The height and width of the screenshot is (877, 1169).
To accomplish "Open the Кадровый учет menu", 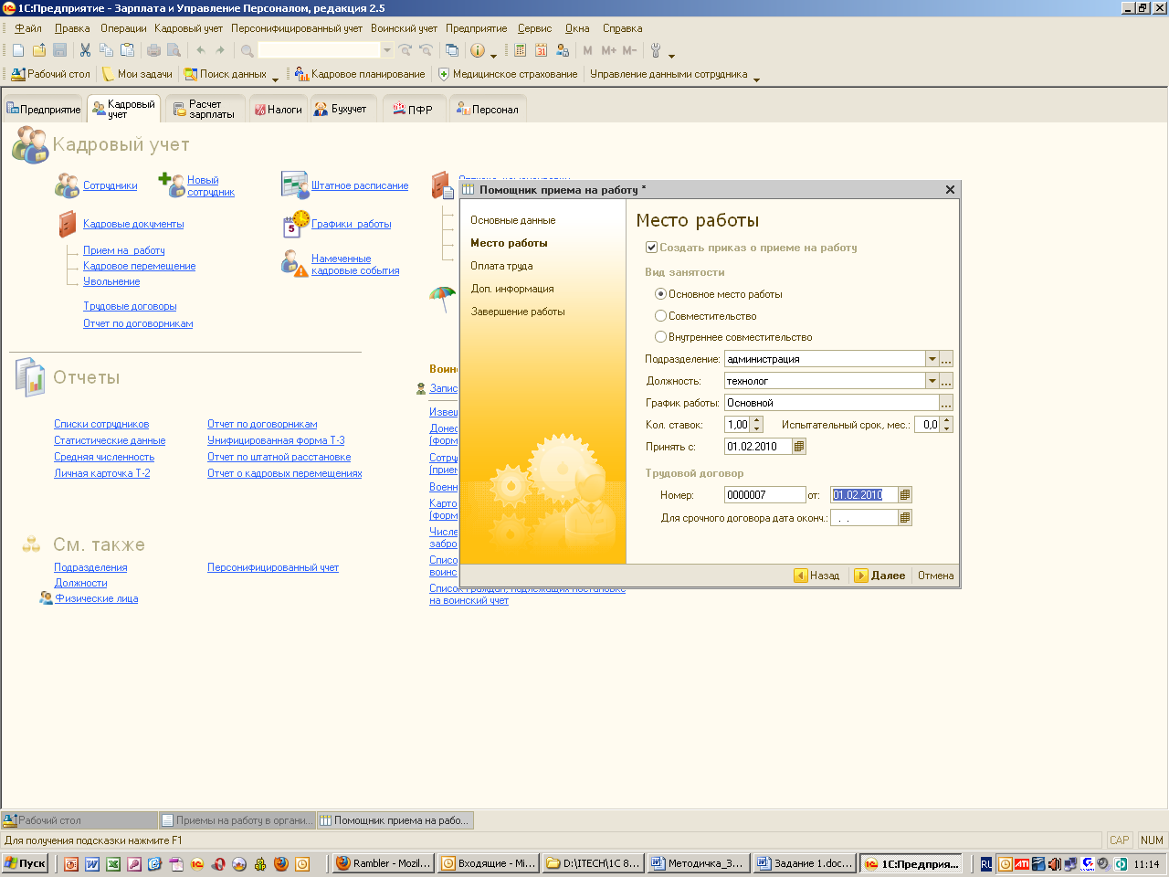I will pos(189,28).
